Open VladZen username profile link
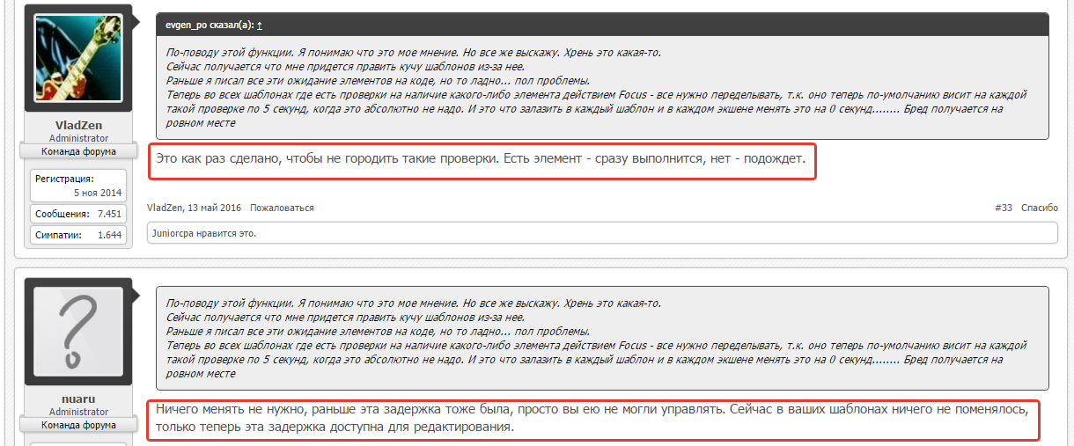 tap(79, 126)
